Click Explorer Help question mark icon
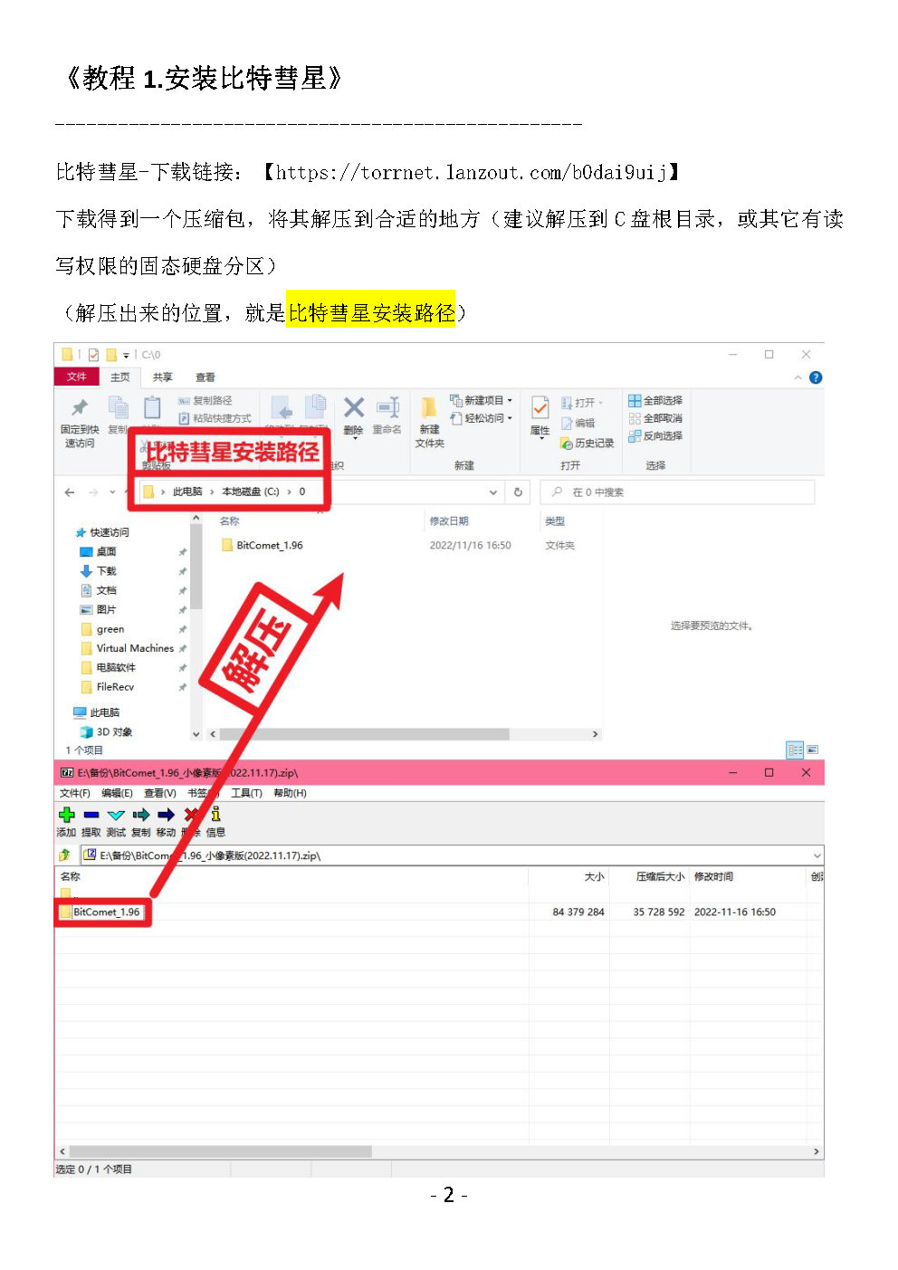The image size is (898, 1270). pos(816,377)
